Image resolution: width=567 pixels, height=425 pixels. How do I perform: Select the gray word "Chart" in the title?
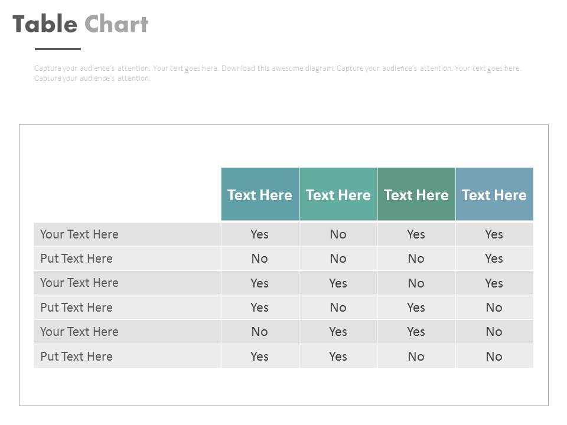tap(116, 24)
